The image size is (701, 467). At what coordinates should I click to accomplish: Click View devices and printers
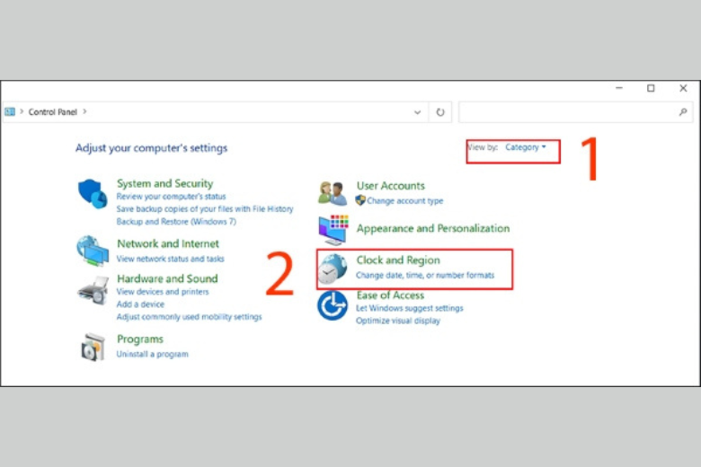click(x=163, y=291)
